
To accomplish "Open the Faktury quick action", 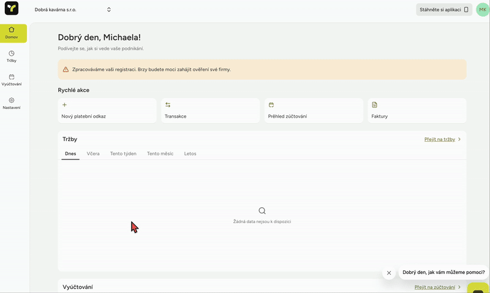I will [x=417, y=110].
